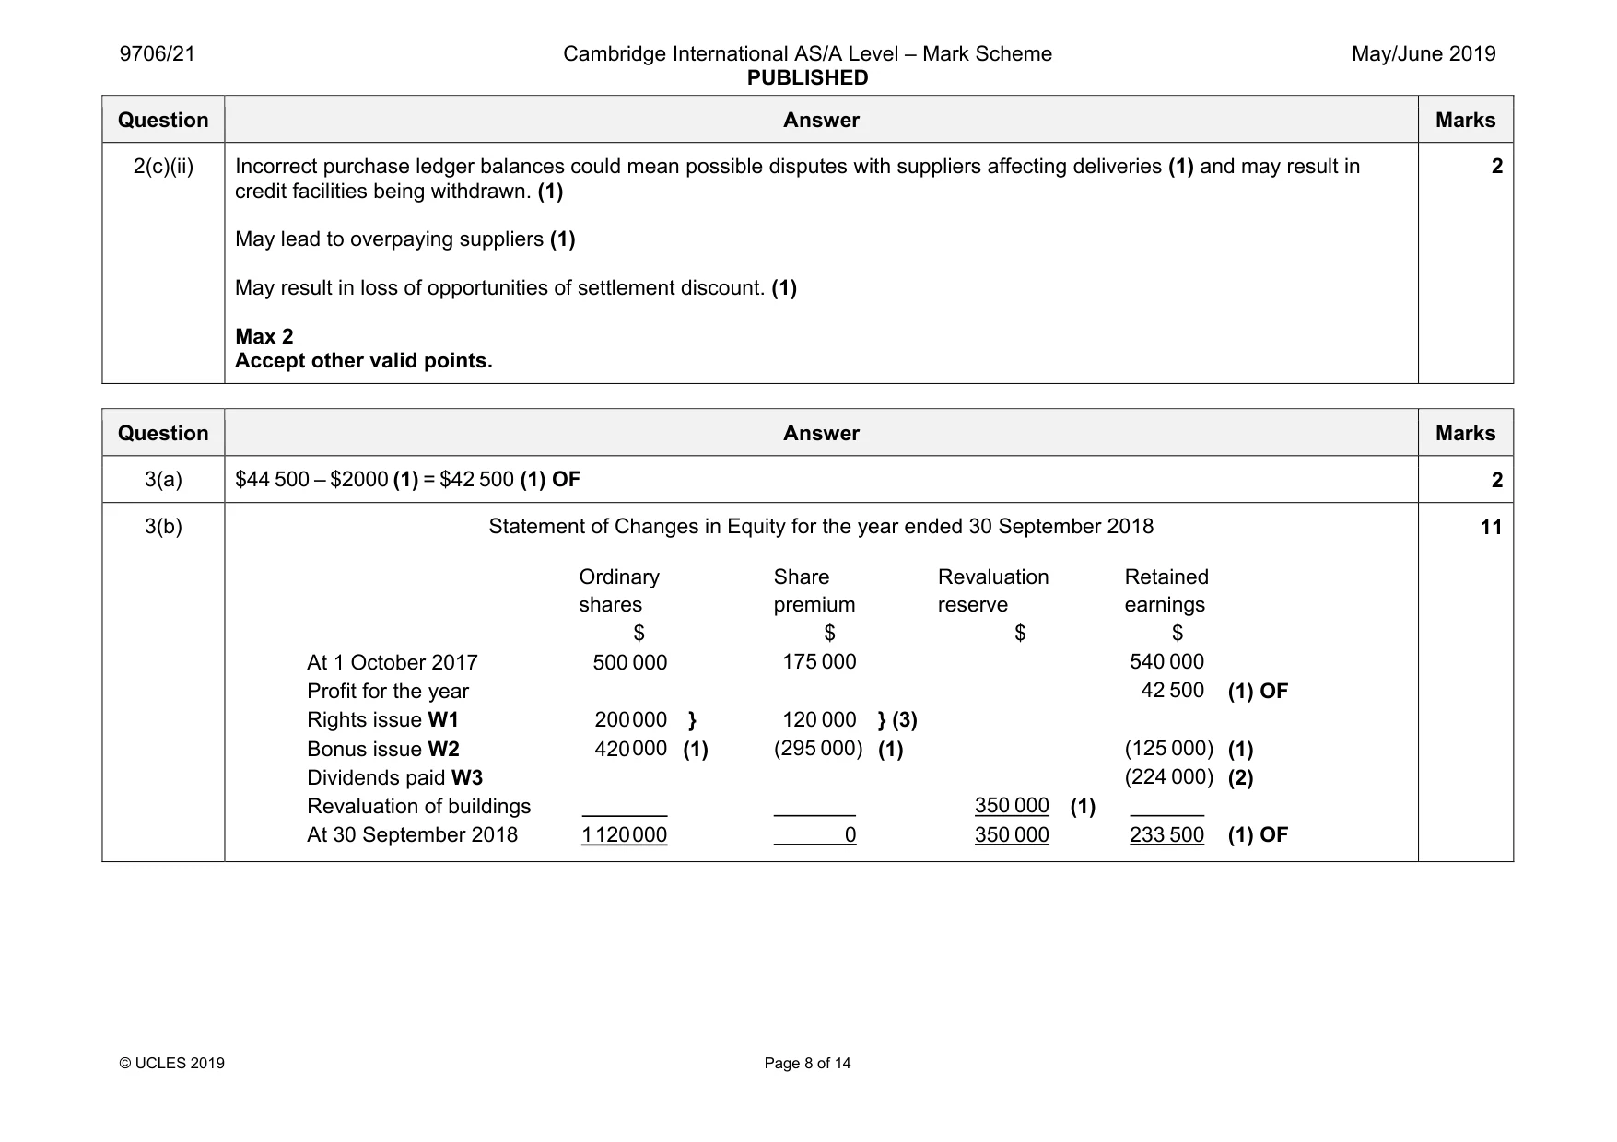Click the '233 500' closing retained earnings
Screen dimensions: 1617x1142
[1166, 834]
